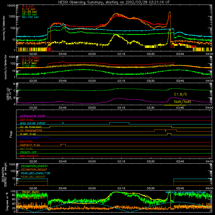Screen dimensions: 215x215
Task: Click the DECIMATION_ENERGY legend label
Action: coord(34,166)
